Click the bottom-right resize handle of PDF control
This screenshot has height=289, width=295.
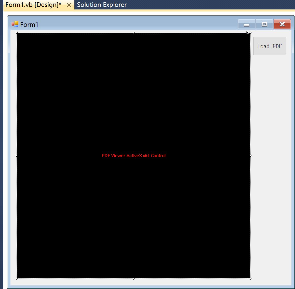click(x=251, y=279)
